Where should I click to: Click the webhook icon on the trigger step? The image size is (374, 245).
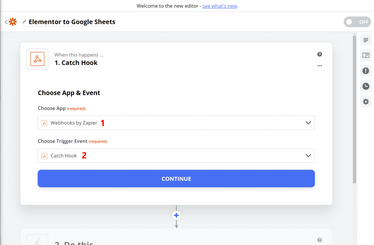(37, 59)
